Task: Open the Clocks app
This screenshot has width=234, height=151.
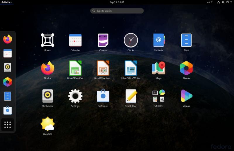Action: pos(131,40)
